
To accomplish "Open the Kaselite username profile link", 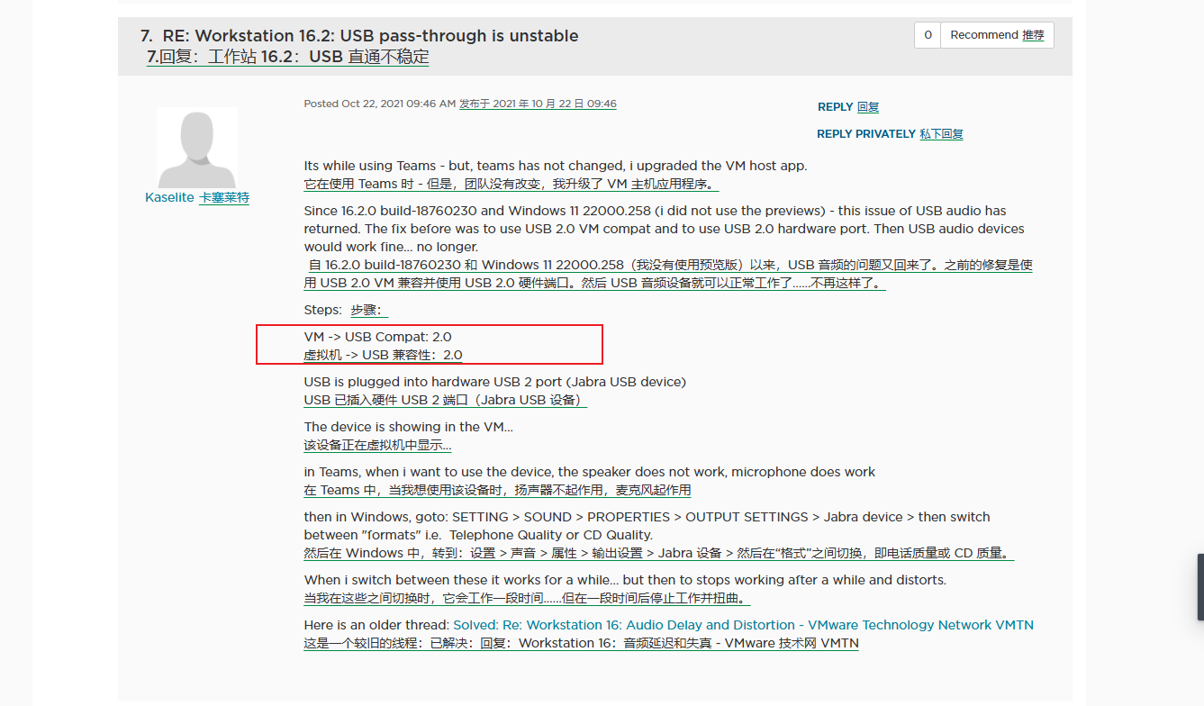I will 169,197.
